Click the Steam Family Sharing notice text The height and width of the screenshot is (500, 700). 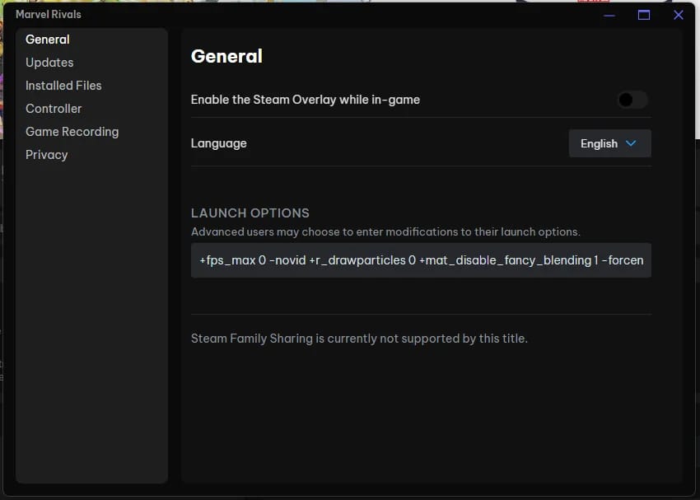pyautogui.click(x=359, y=339)
